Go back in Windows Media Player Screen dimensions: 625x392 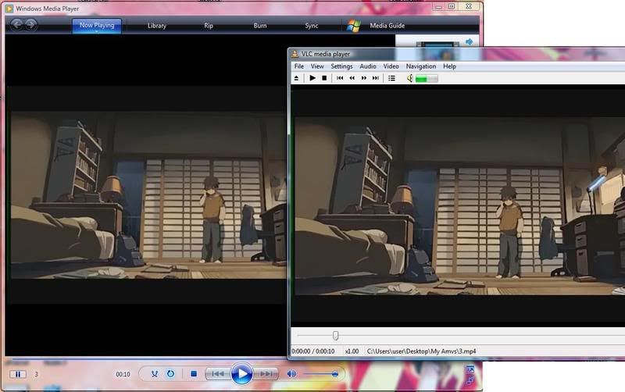pos(16,25)
